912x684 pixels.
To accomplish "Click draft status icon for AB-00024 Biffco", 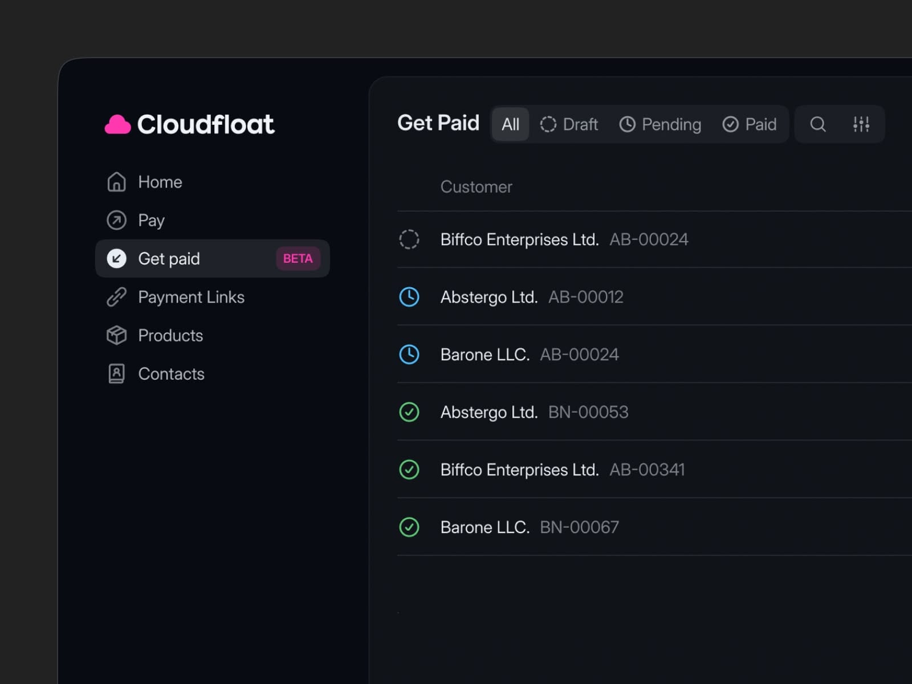I will pyautogui.click(x=409, y=239).
